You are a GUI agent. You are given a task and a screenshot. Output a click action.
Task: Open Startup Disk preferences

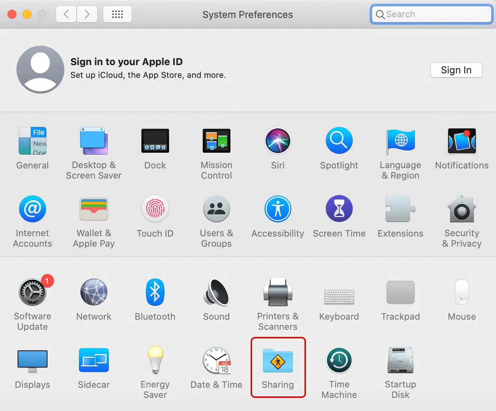pyautogui.click(x=401, y=360)
